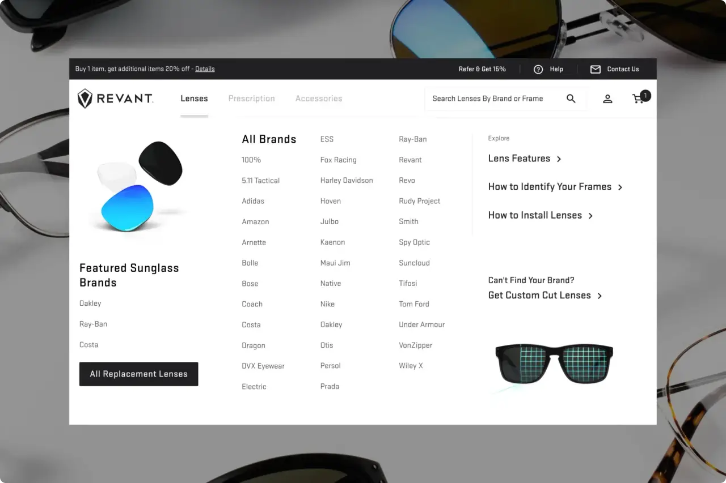Click the colored lenses product image
726x483 pixels.
tap(139, 187)
